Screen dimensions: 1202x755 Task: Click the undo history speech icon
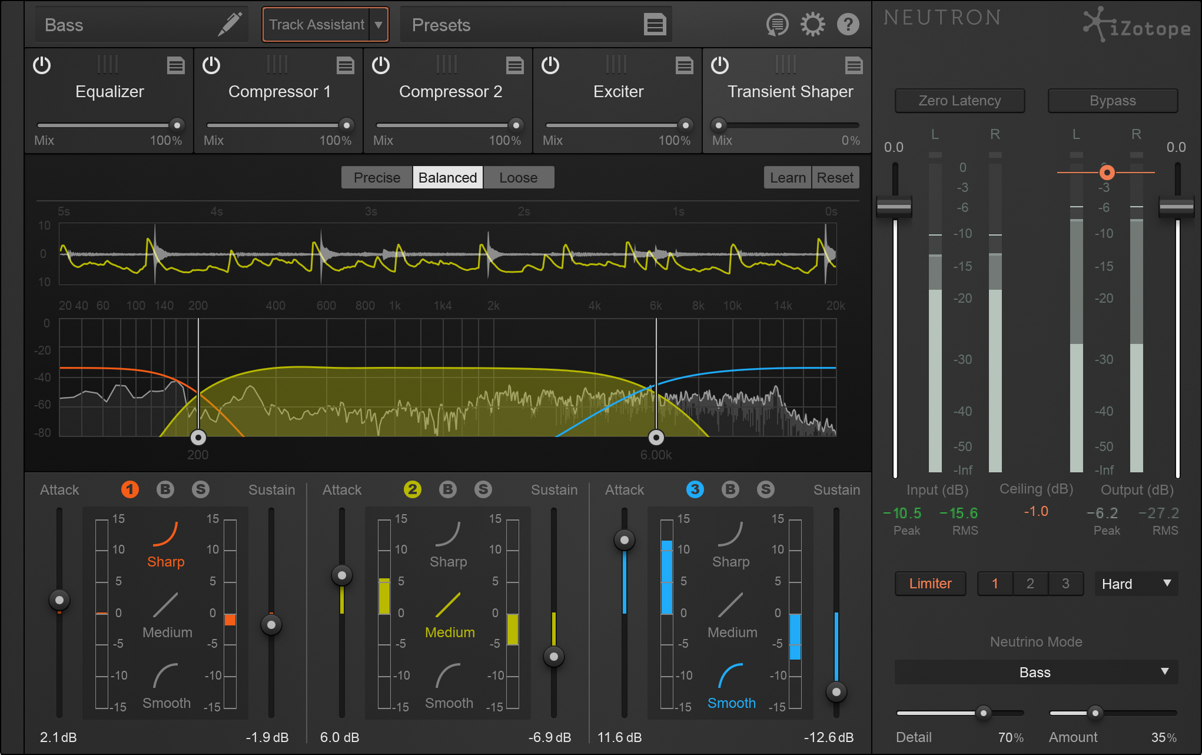coord(777,25)
